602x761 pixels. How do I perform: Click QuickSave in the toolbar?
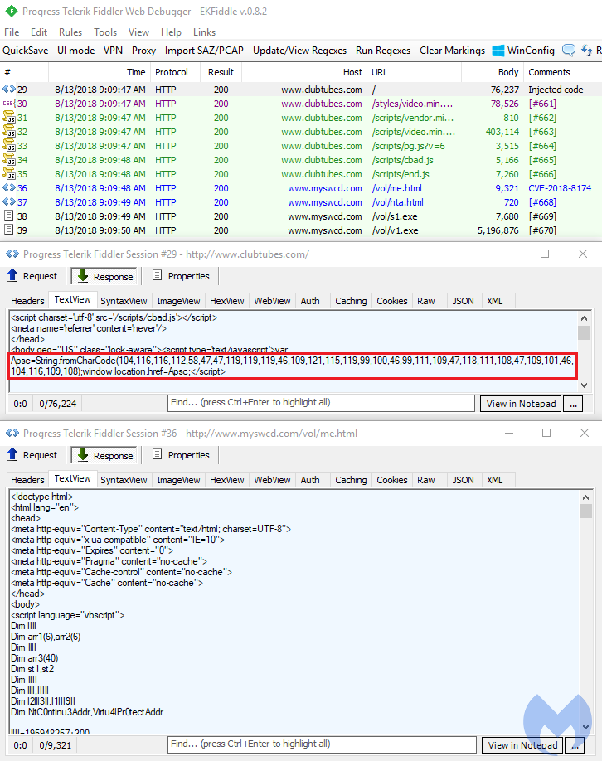pos(25,51)
